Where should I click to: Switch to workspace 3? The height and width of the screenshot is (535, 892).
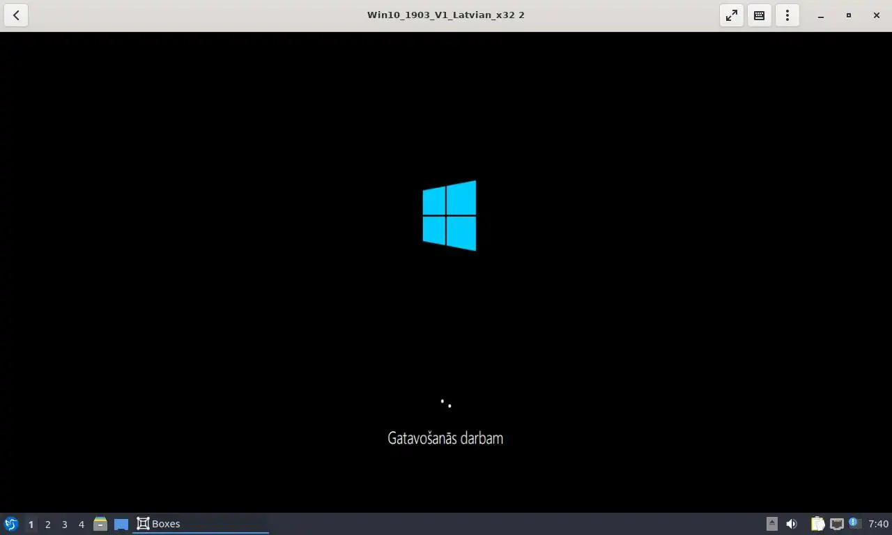[x=65, y=524]
